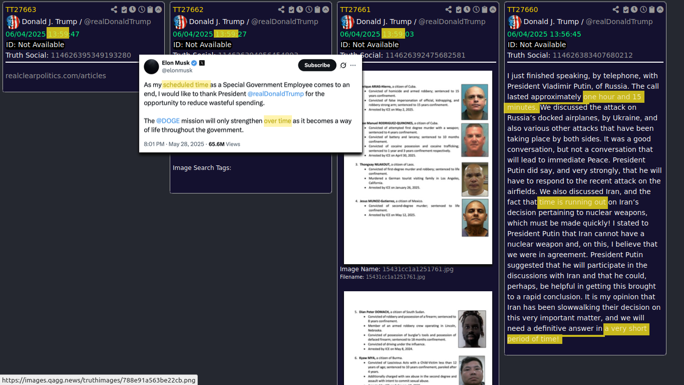Image resolution: width=684 pixels, height=385 pixels.
Task: Click the '65.6M Views' count on the tweet
Action: tap(224, 144)
